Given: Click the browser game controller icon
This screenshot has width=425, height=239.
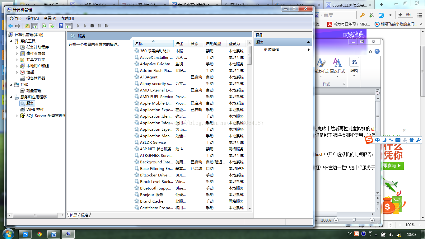Looking at the screenshot, I should tap(381, 15).
